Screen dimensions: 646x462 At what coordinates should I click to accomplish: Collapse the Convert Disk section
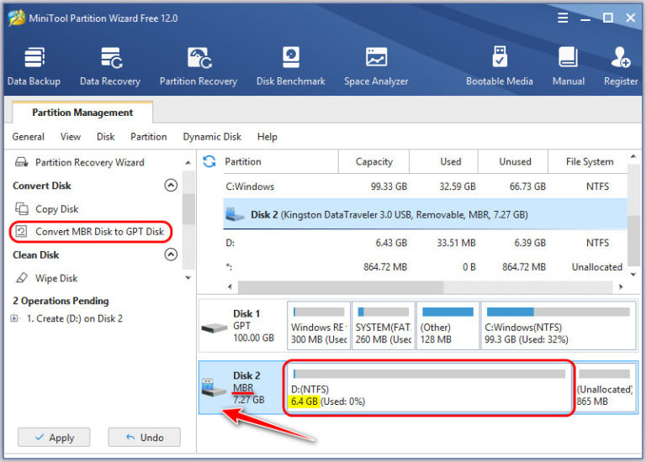171,186
